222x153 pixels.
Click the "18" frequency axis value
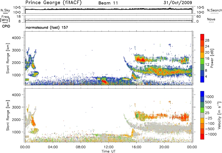pyautogui.click(x=19, y=17)
